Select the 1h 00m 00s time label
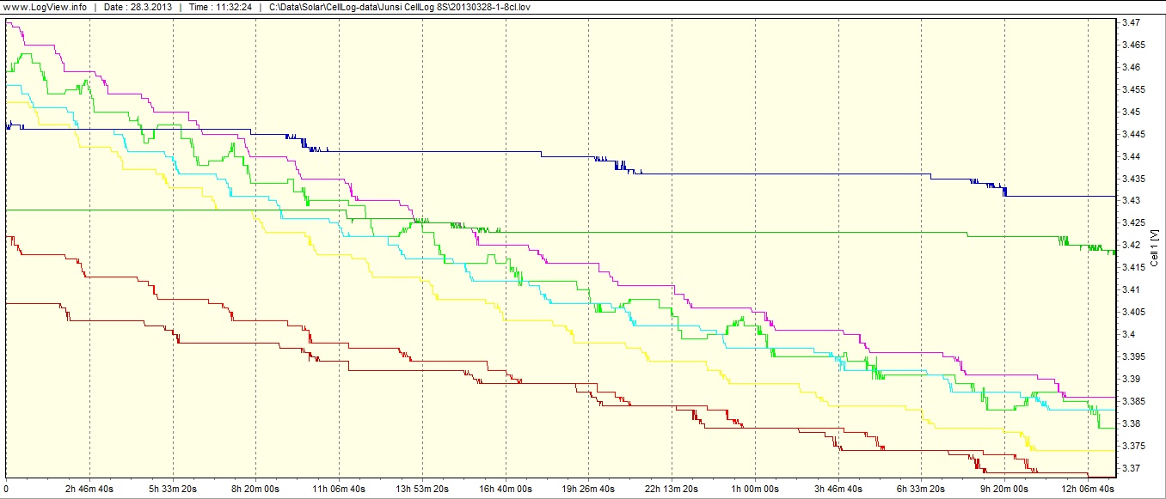 [755, 489]
